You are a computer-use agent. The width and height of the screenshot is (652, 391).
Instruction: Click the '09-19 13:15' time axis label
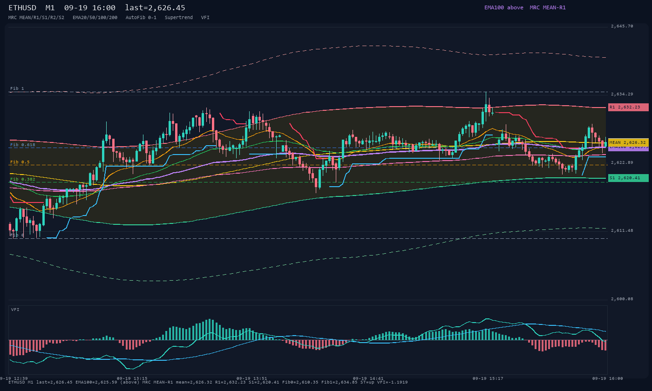[132, 378]
